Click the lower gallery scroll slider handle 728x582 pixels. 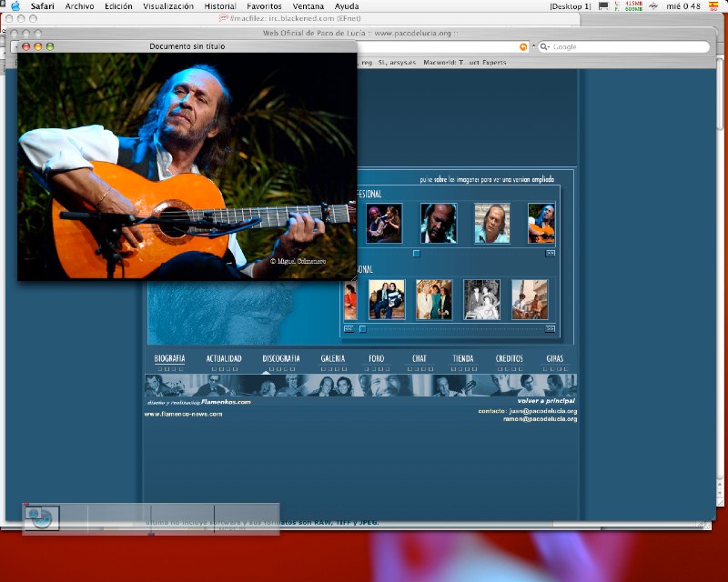pos(362,328)
